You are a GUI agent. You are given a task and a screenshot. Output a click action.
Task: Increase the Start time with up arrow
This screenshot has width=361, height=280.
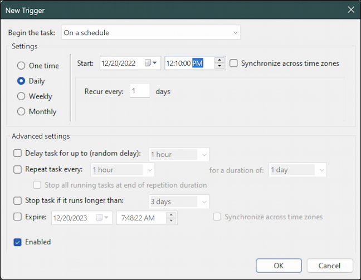[x=219, y=60]
